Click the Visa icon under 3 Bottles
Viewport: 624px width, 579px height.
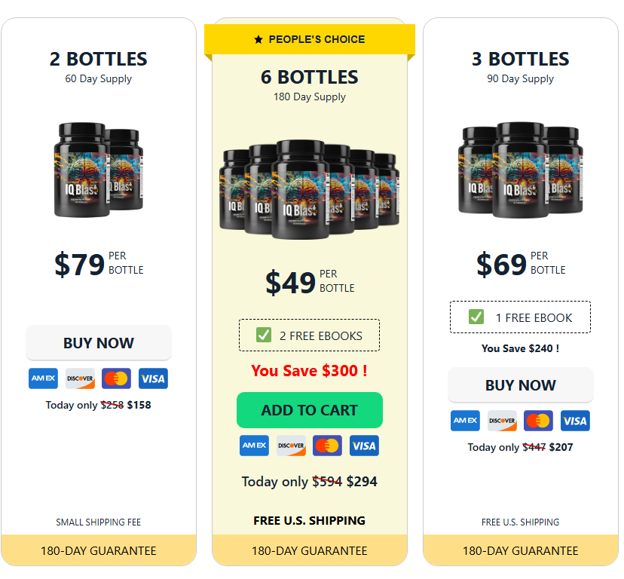[575, 421]
